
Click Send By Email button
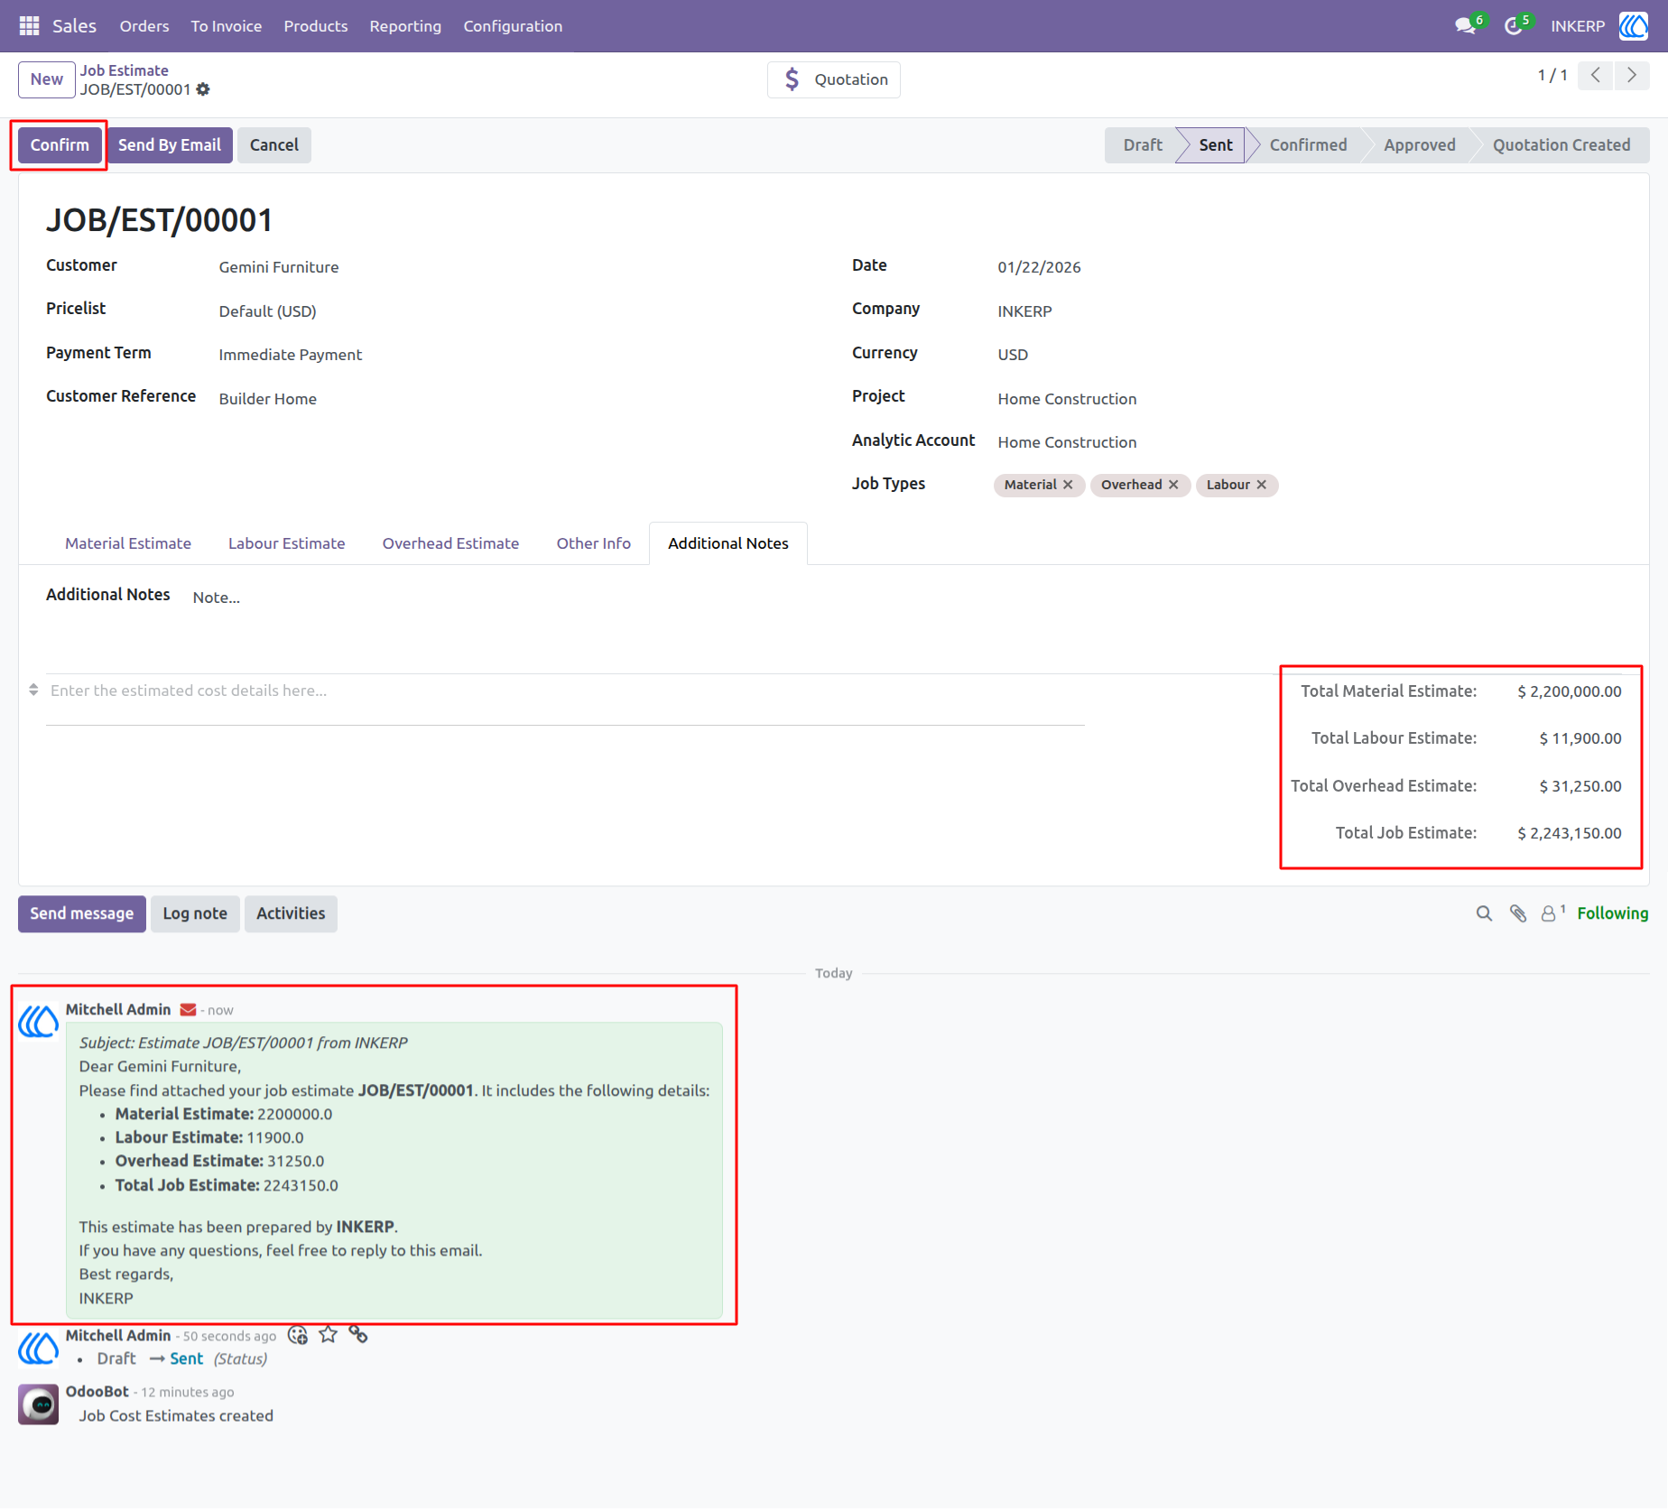[170, 145]
